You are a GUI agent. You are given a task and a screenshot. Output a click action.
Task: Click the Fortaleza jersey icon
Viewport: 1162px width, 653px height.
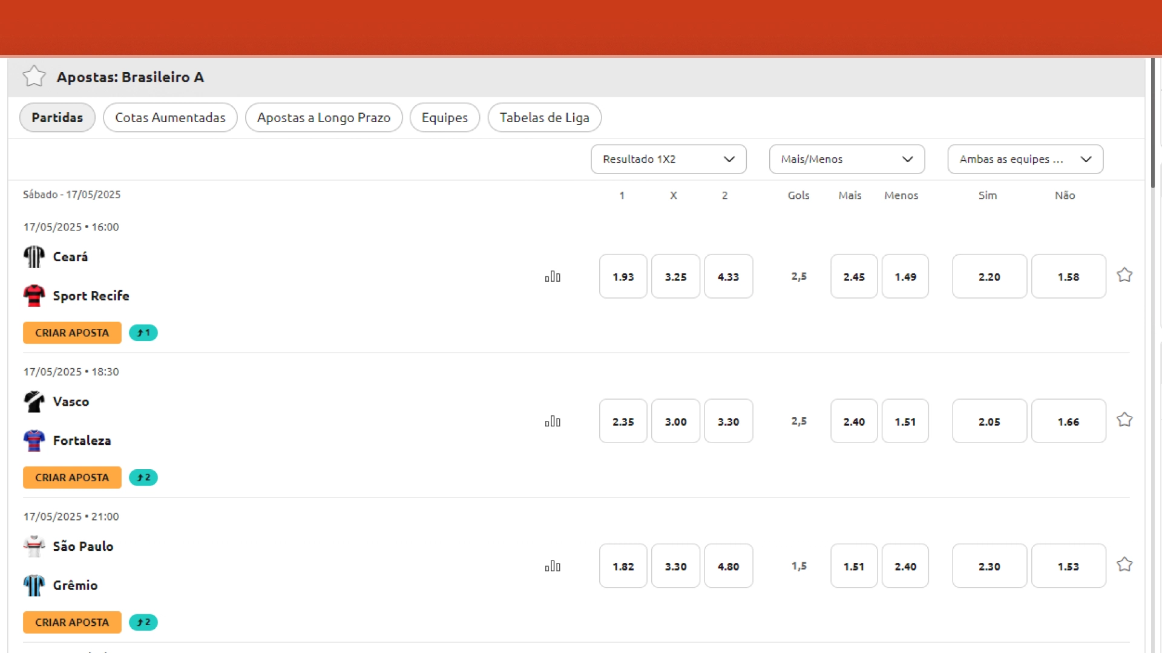[34, 440]
